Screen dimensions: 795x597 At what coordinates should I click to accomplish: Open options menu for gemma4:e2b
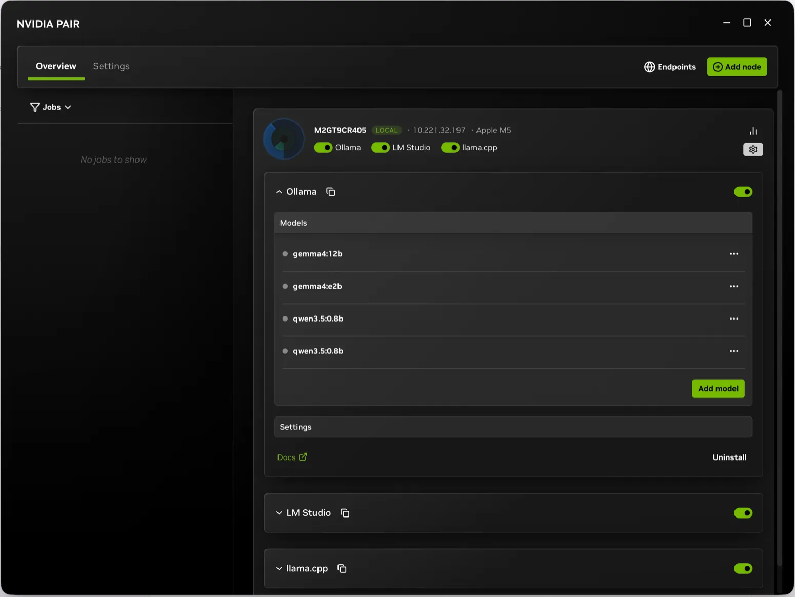pyautogui.click(x=734, y=286)
